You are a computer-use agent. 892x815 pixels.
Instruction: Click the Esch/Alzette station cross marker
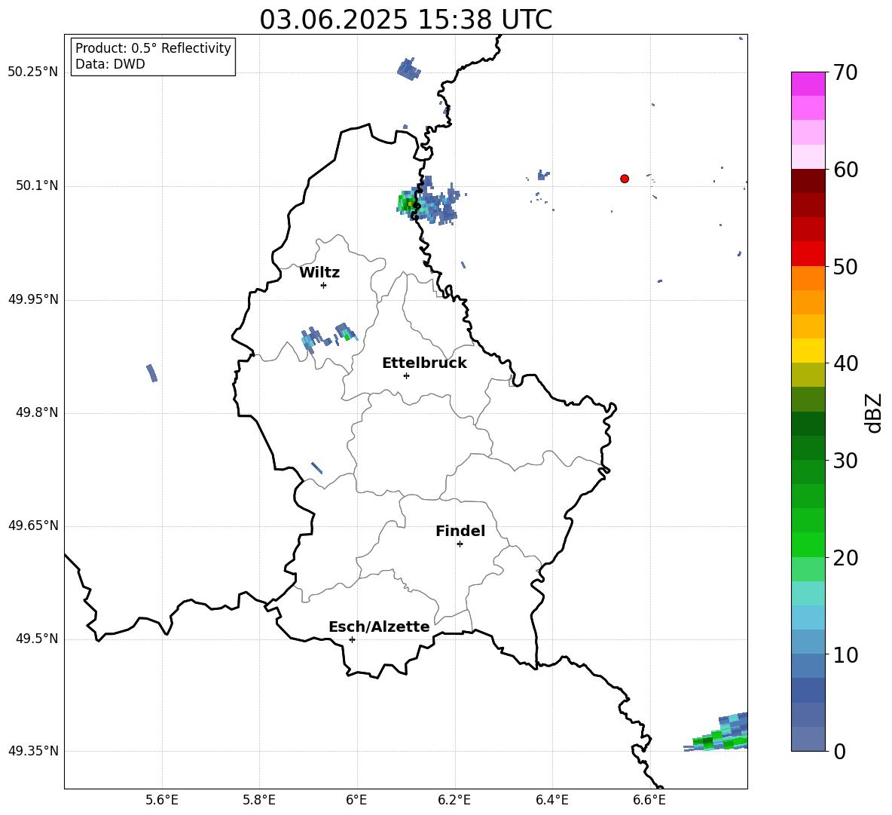tap(352, 639)
